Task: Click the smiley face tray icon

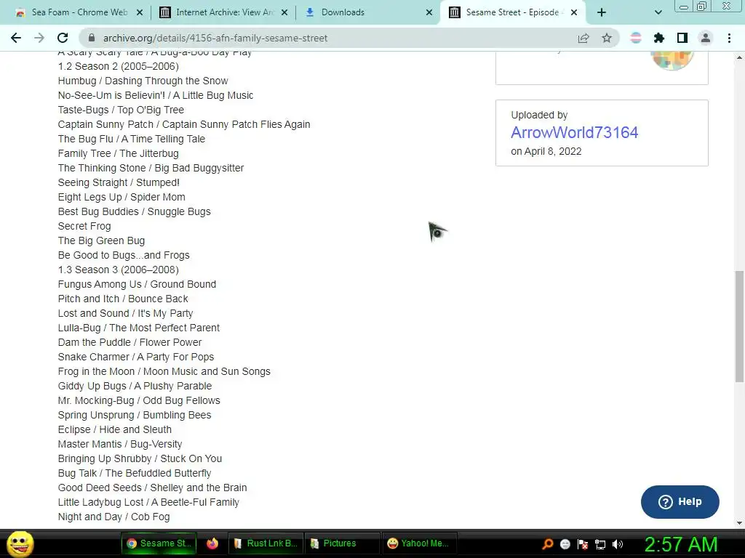Action: pyautogui.click(x=565, y=543)
